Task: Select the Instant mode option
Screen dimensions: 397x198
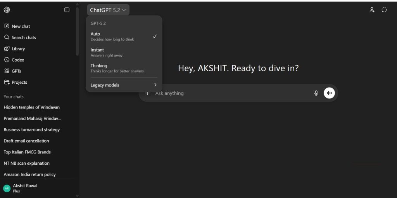Action: click(124, 52)
